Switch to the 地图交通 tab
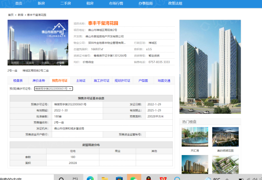Viewport: 262px width, 180px height. pyautogui.click(x=164, y=80)
